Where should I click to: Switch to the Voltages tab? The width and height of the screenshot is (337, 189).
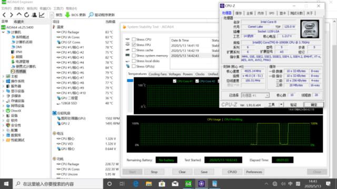(x=174, y=74)
